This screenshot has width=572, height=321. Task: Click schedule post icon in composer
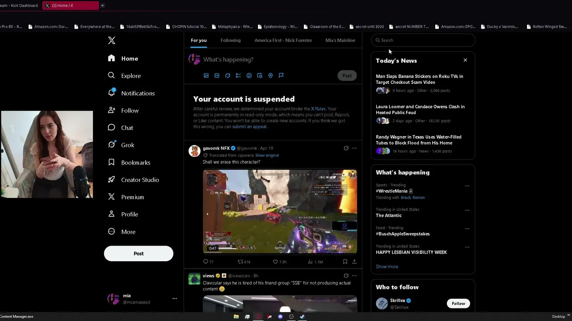[260, 76]
